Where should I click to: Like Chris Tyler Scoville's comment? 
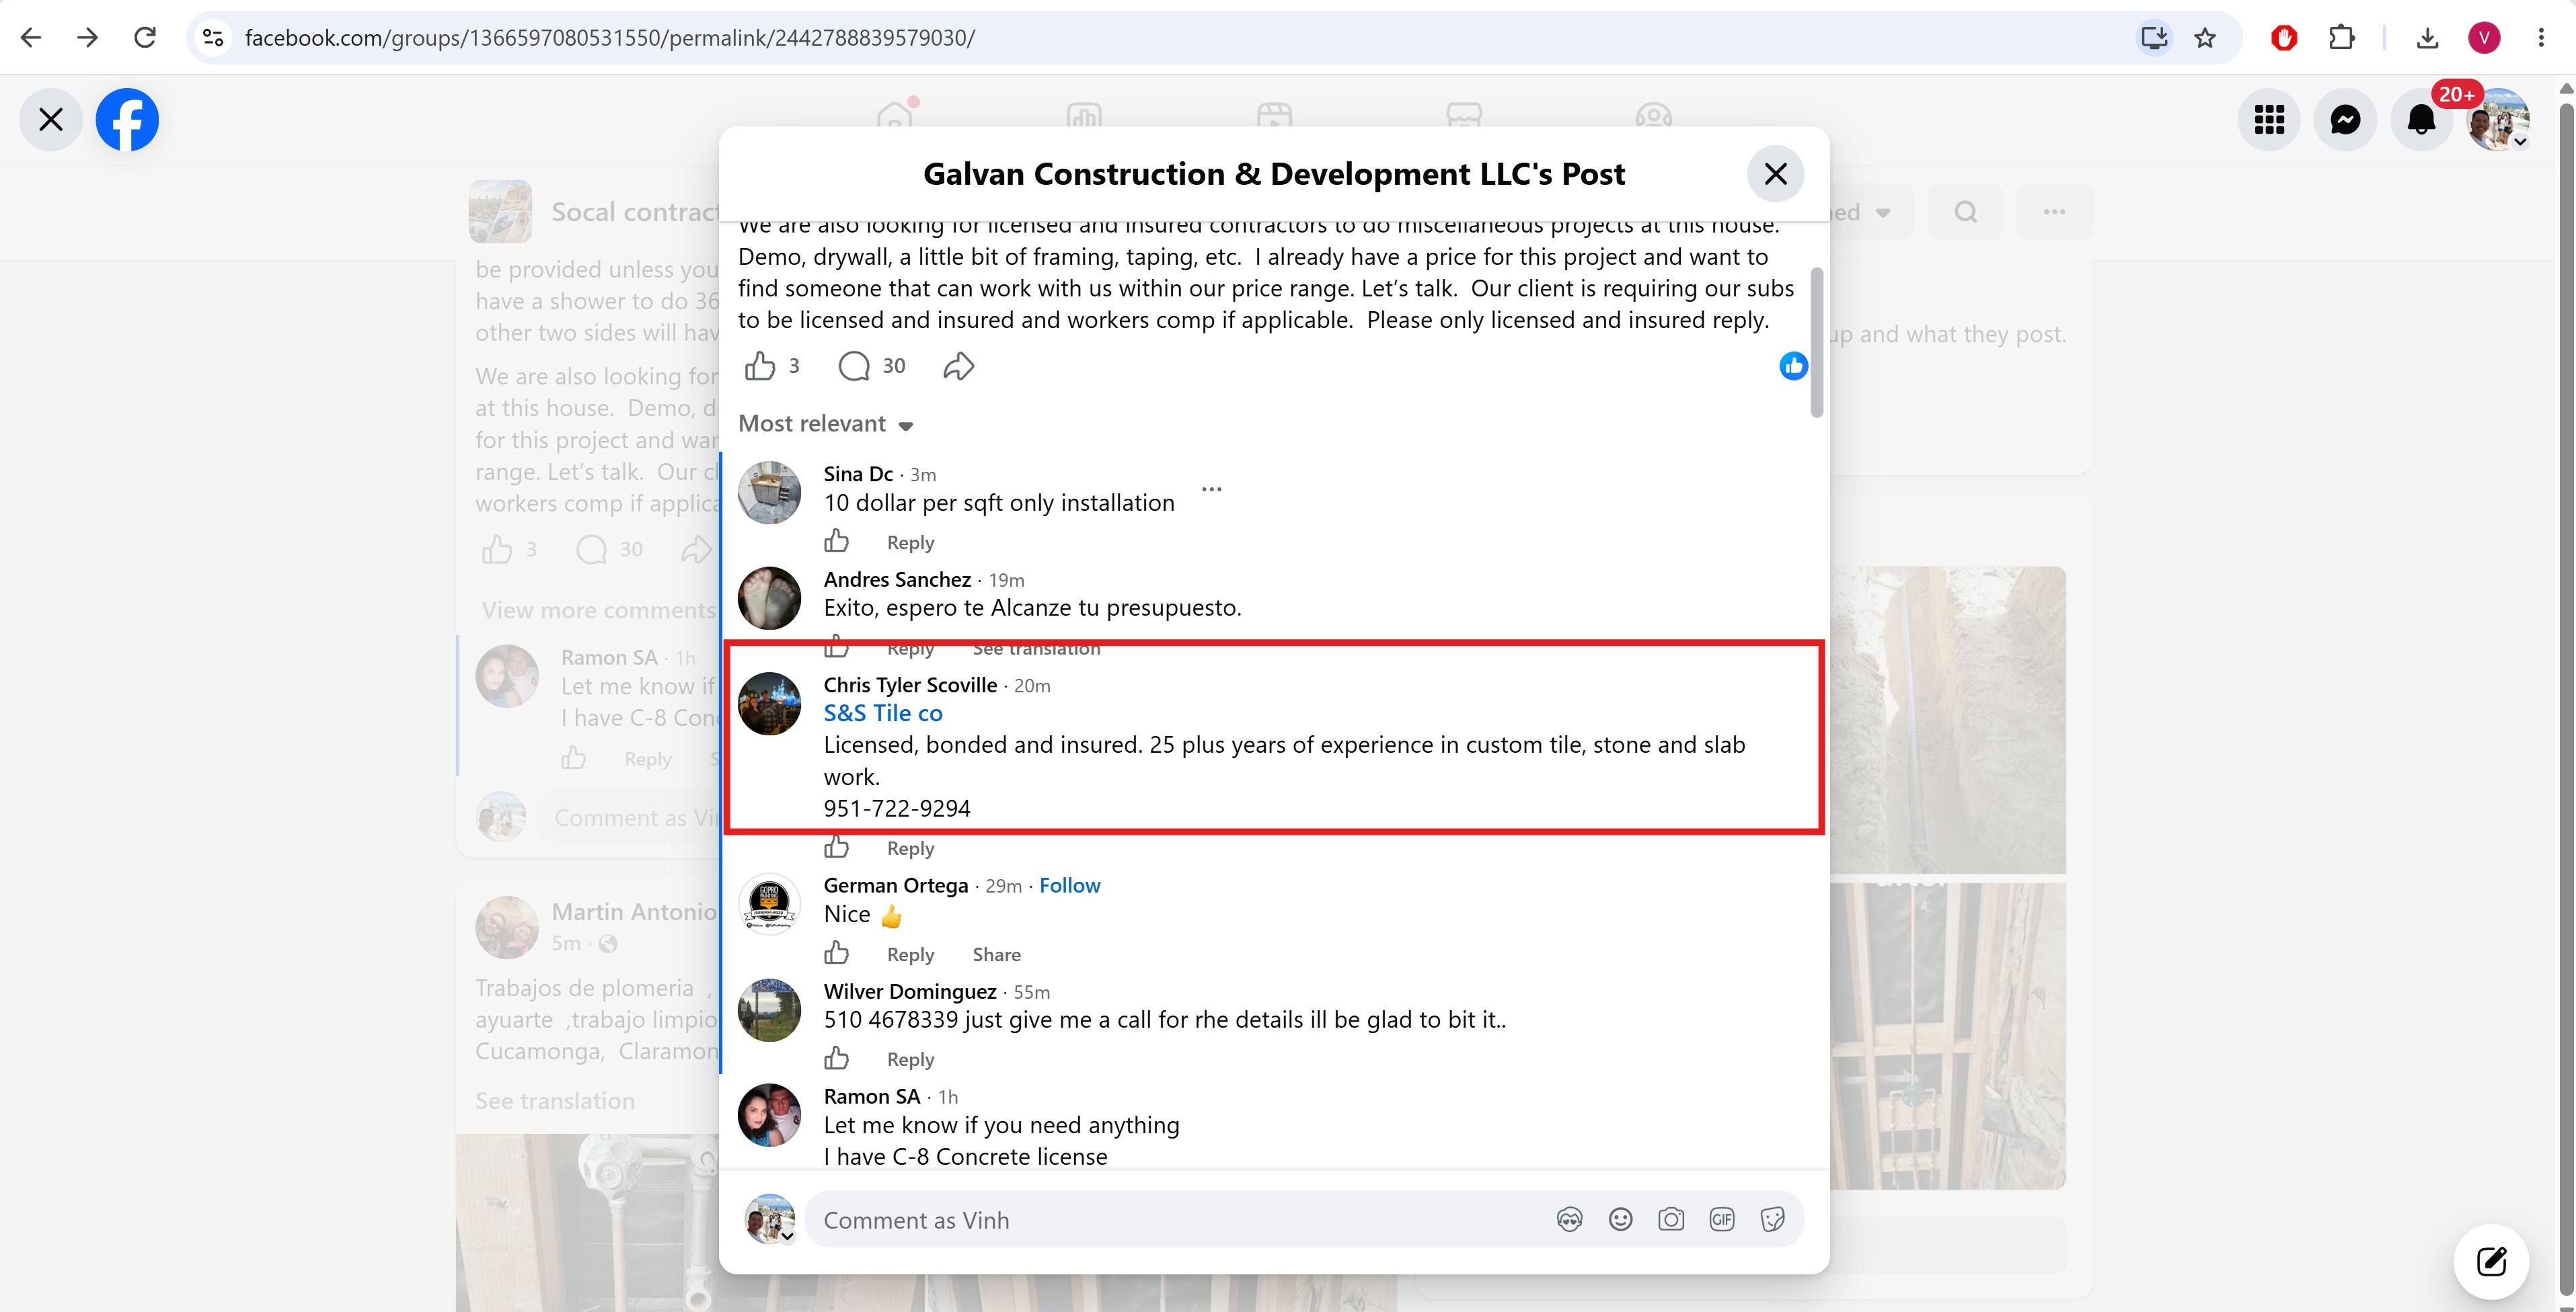836,848
